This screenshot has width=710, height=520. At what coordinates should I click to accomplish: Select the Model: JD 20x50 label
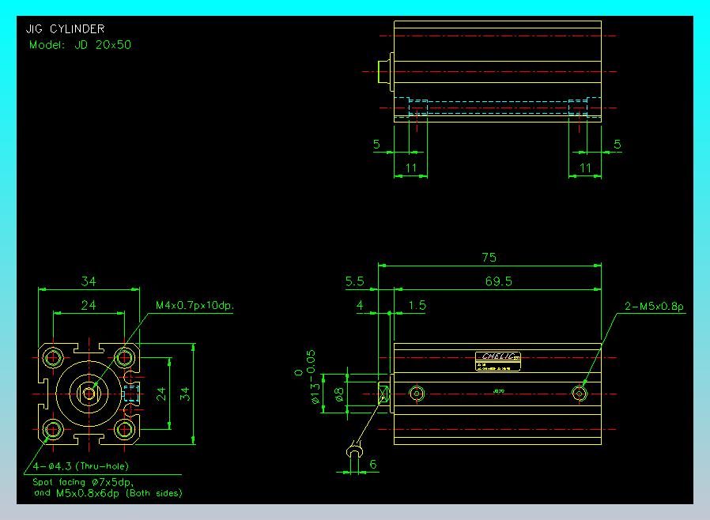(x=80, y=45)
